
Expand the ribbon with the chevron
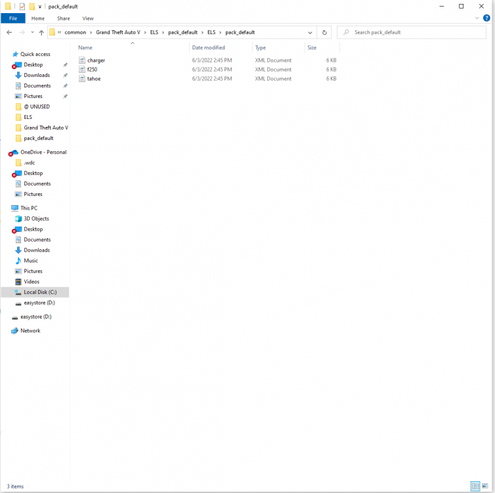point(477,18)
